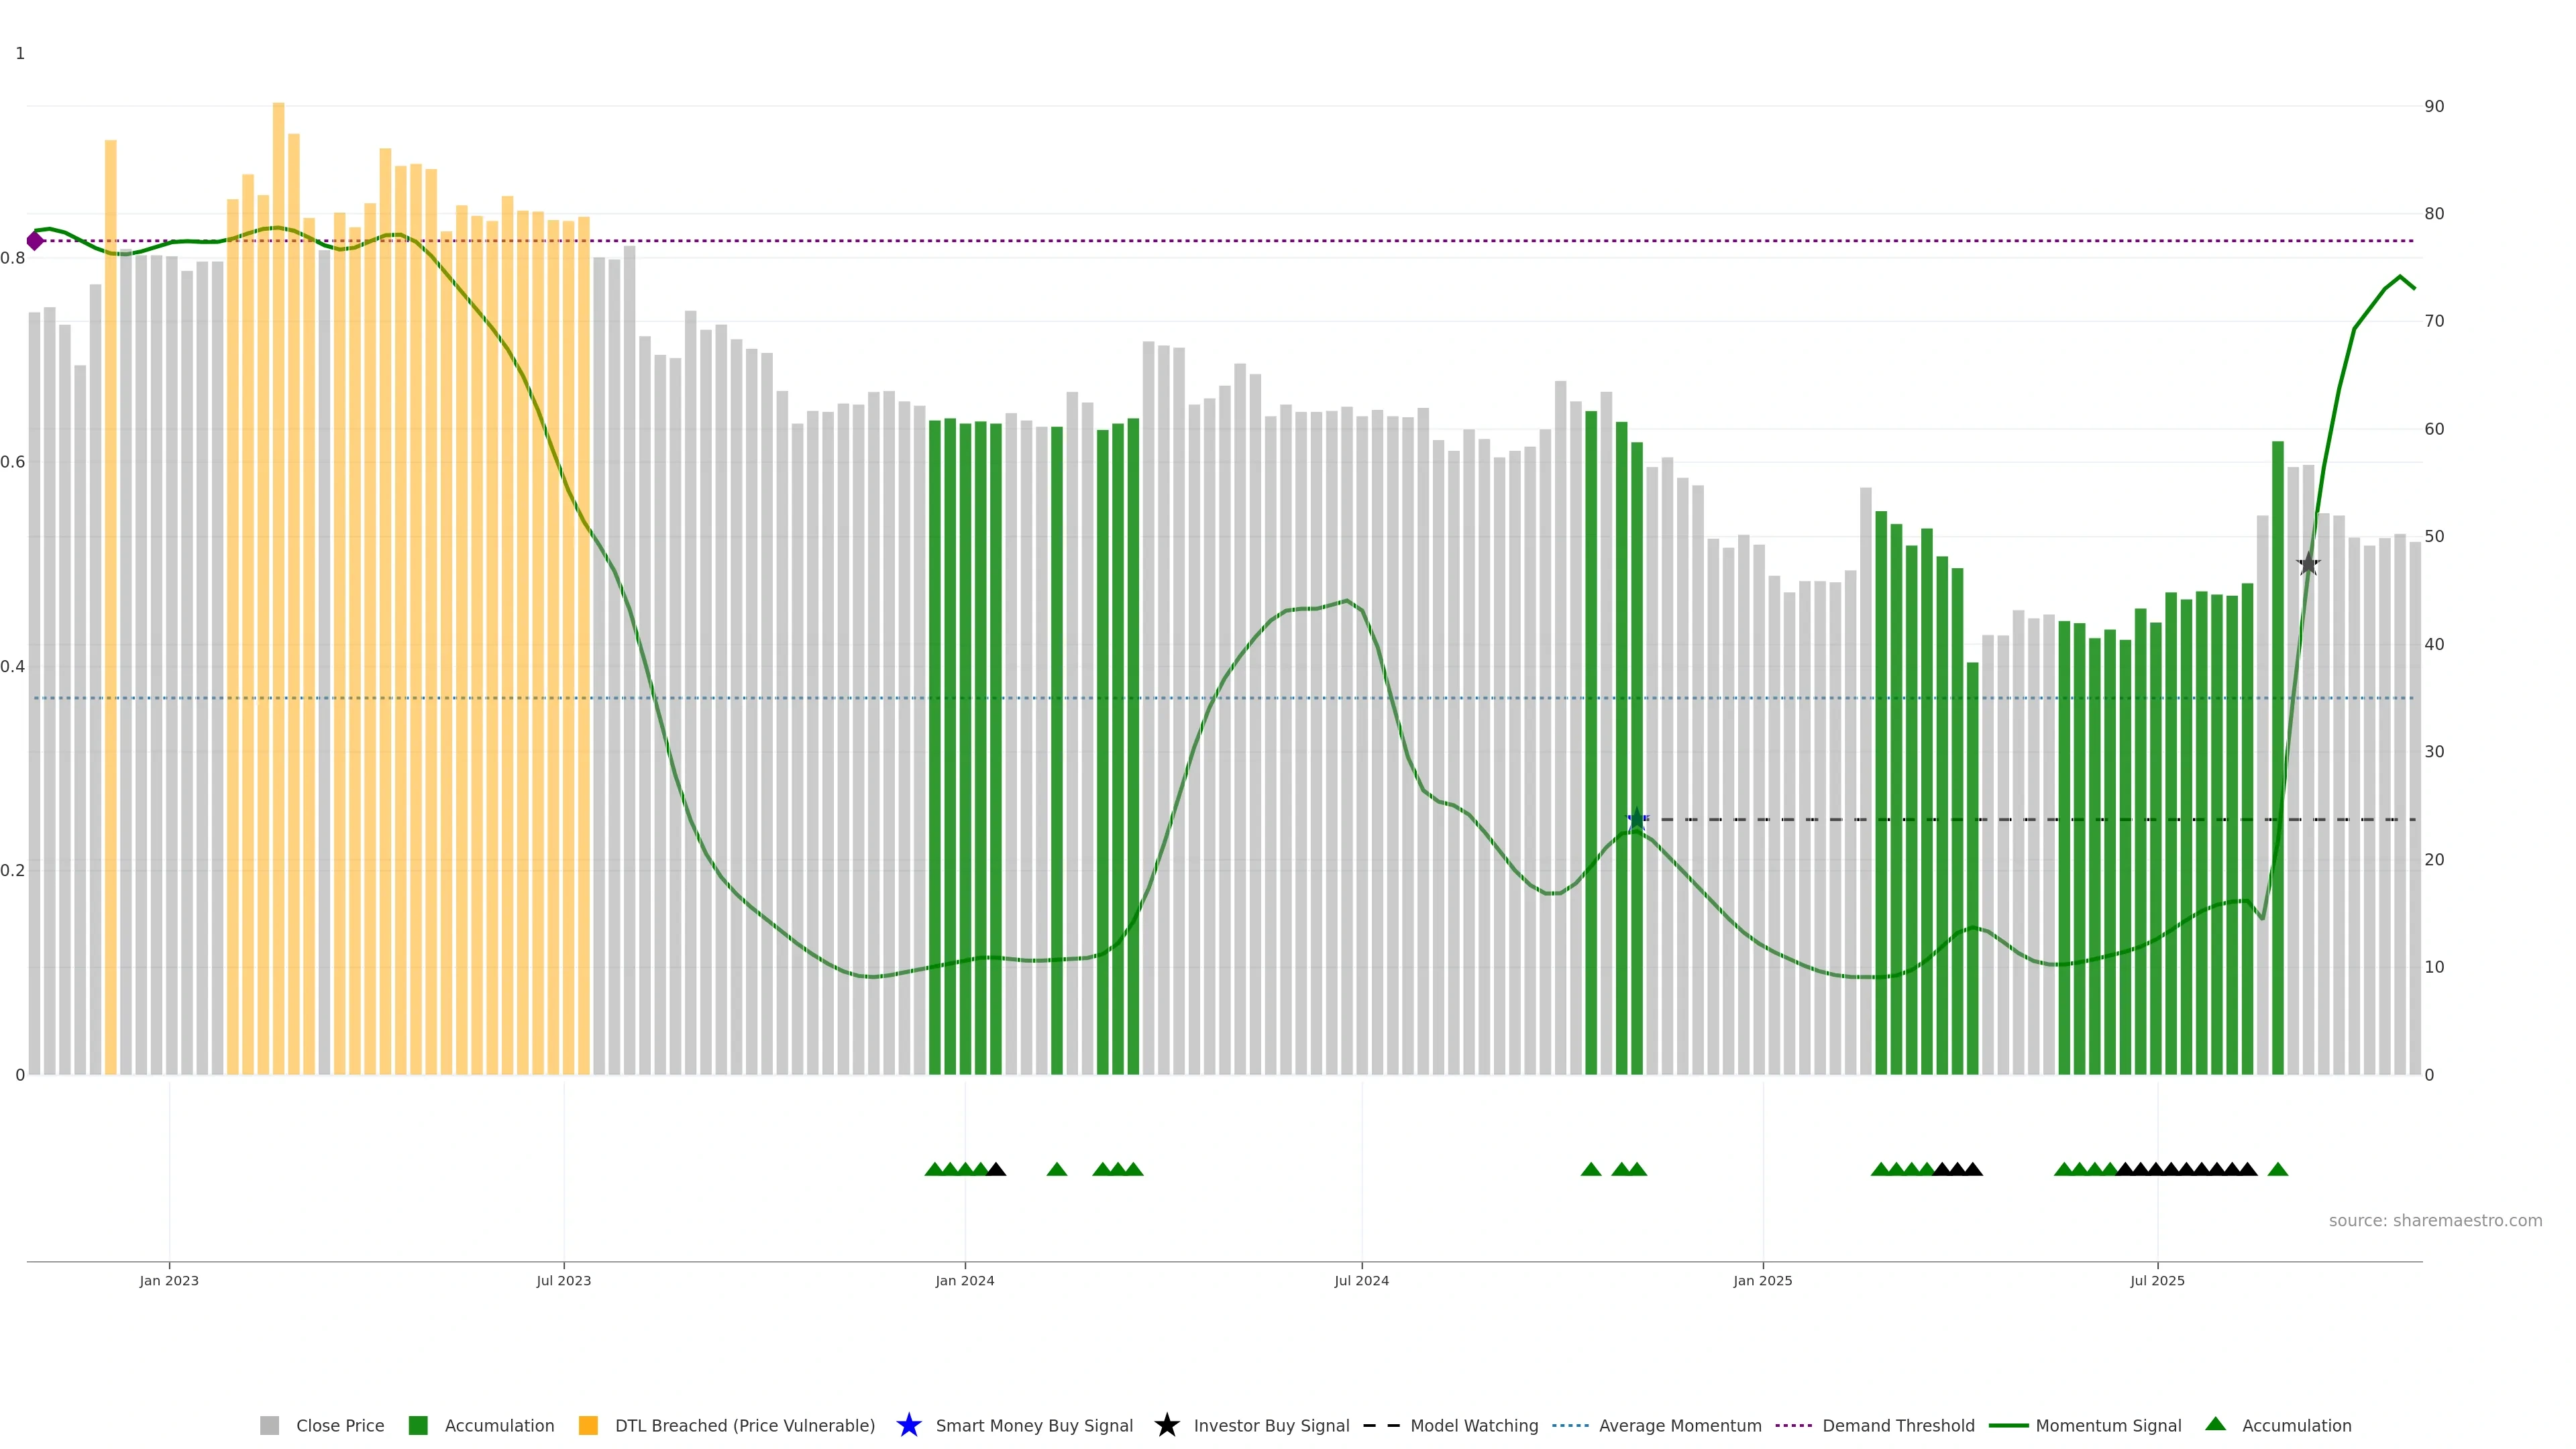Toggle the Momentum Signal legend entry
2576x1449 pixels.
(x=2108, y=1425)
